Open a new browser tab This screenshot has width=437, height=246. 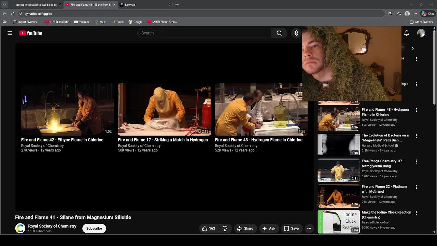coord(177,4)
